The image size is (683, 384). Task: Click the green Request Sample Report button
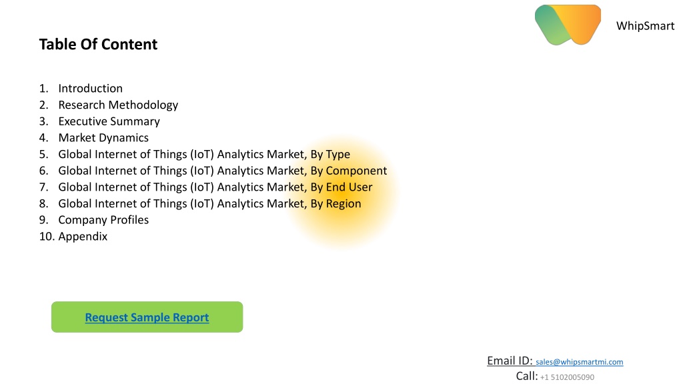[x=147, y=317]
